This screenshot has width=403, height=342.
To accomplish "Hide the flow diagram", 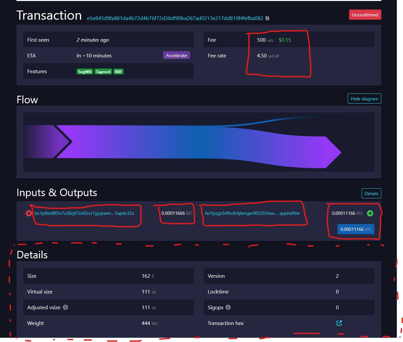I will click(364, 99).
